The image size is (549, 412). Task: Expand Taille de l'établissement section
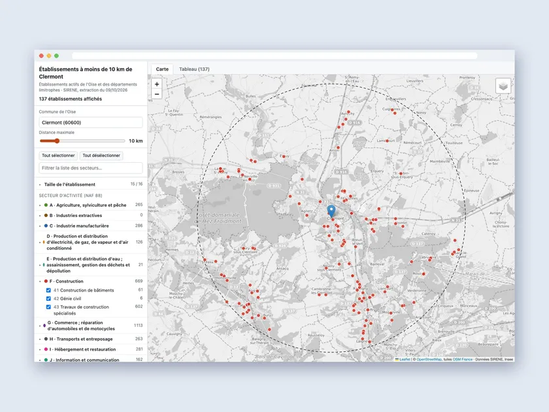point(91,184)
